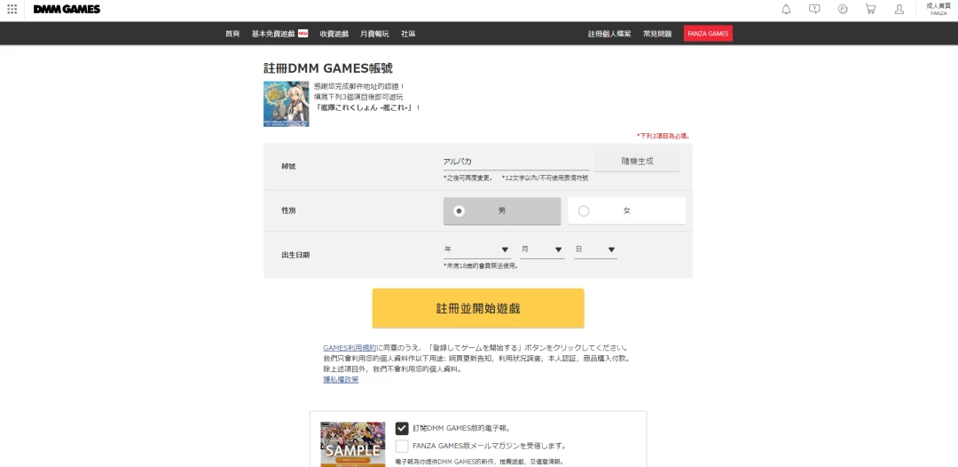Click the red FANZA GAMES button

tap(708, 34)
